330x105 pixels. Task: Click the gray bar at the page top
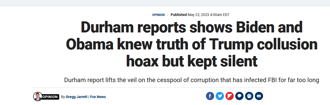click(165, 3)
